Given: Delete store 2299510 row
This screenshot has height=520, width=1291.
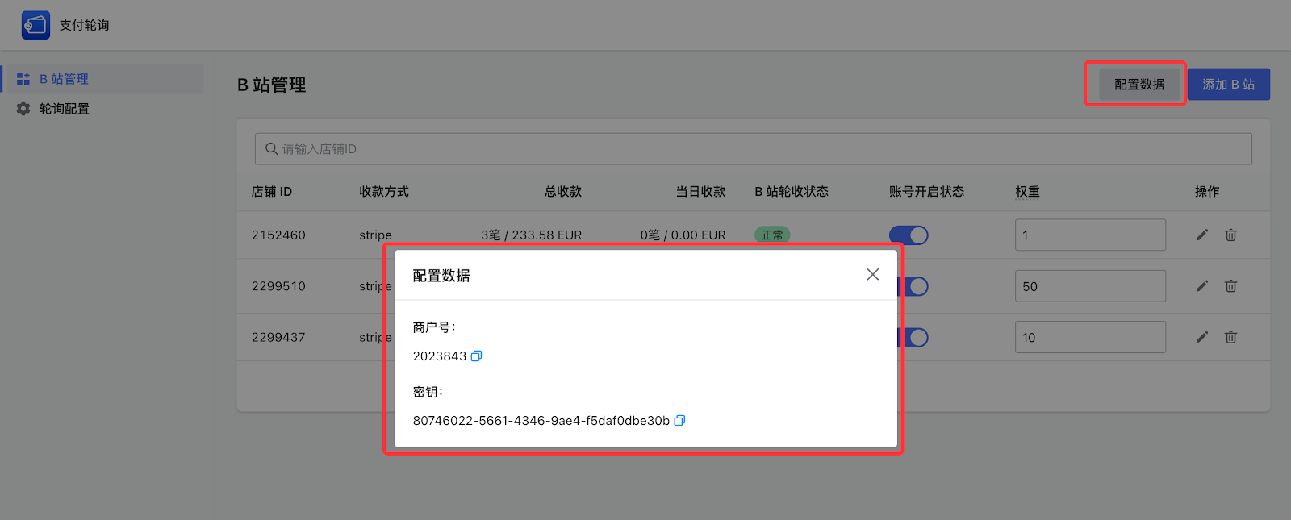Looking at the screenshot, I should pyautogui.click(x=1230, y=286).
